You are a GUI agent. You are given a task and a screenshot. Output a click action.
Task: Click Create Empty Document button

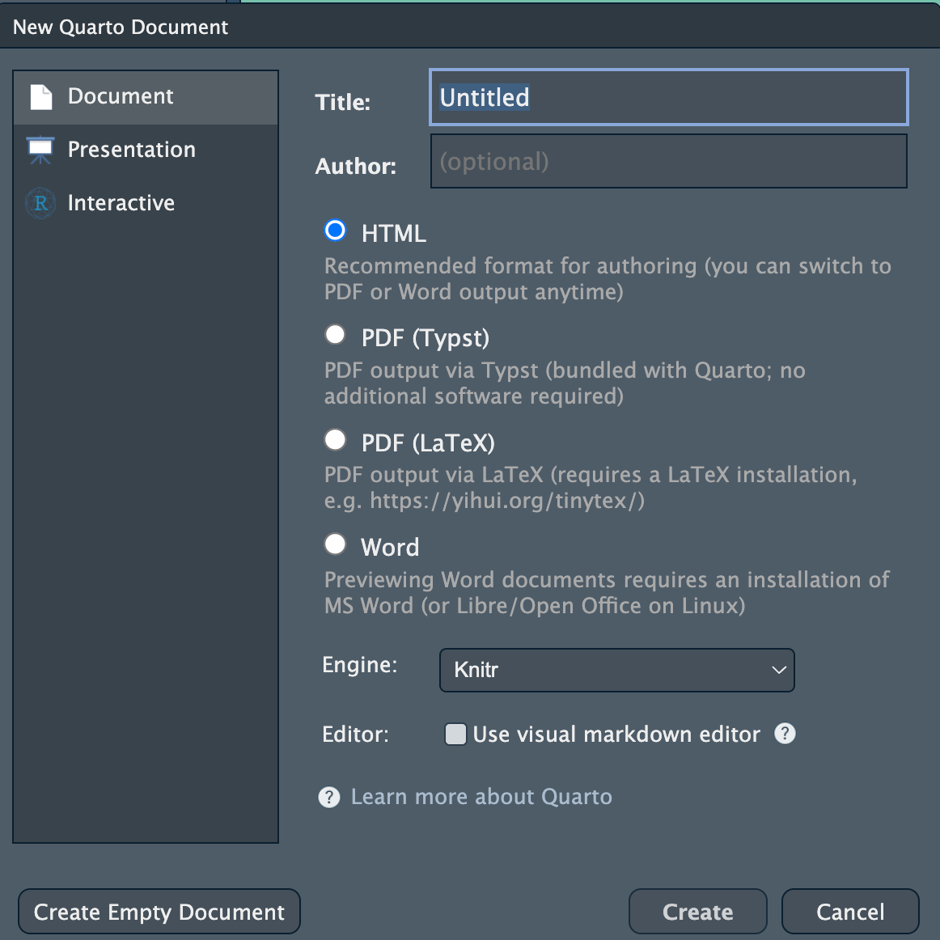point(159,912)
